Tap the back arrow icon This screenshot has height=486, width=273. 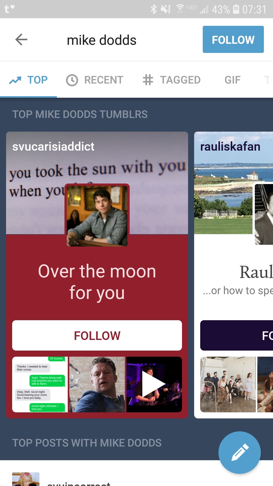point(21,40)
